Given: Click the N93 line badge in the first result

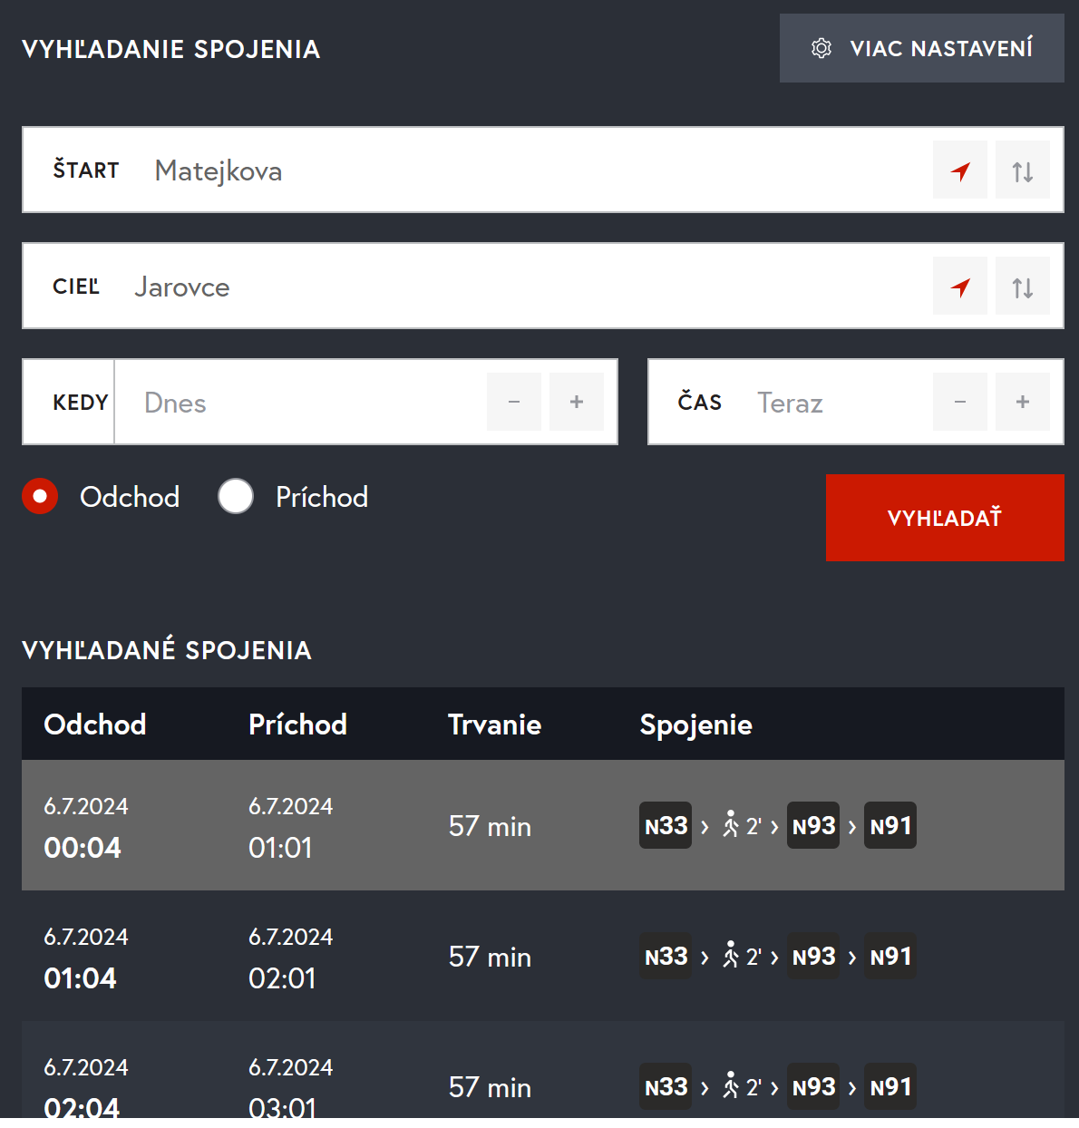Looking at the screenshot, I should pyautogui.click(x=813, y=825).
